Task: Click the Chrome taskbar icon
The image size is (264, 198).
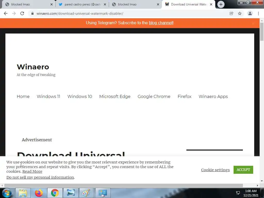Action: (x=55, y=193)
